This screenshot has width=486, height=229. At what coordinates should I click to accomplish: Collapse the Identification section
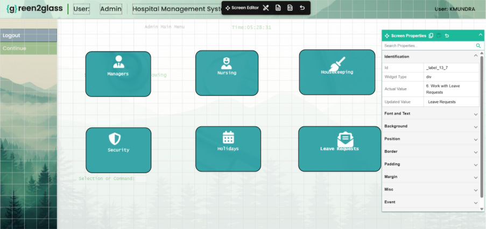click(x=476, y=56)
